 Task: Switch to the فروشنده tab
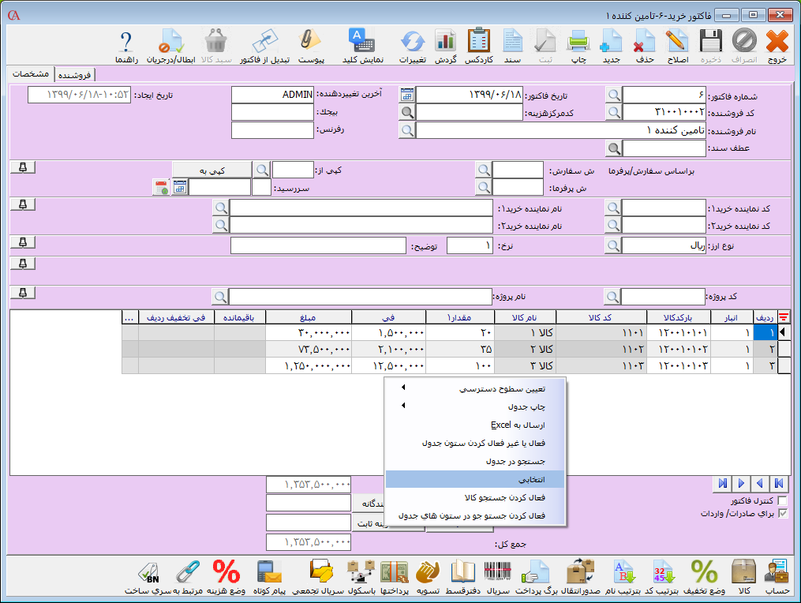pos(73,75)
